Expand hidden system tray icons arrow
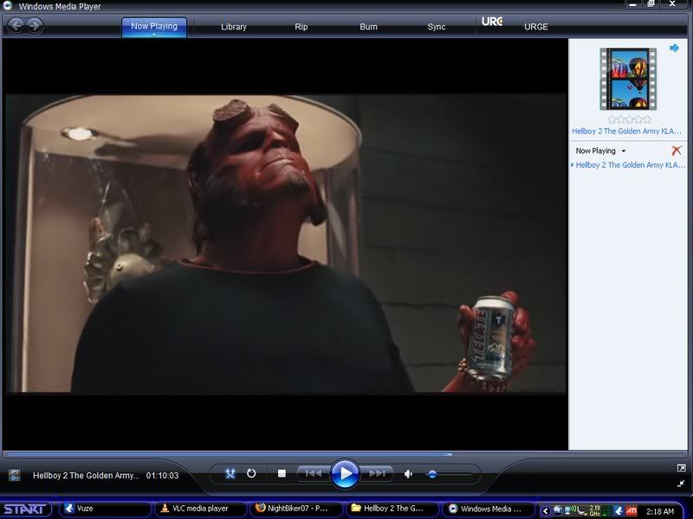Screen dimensions: 693x519 546,511
